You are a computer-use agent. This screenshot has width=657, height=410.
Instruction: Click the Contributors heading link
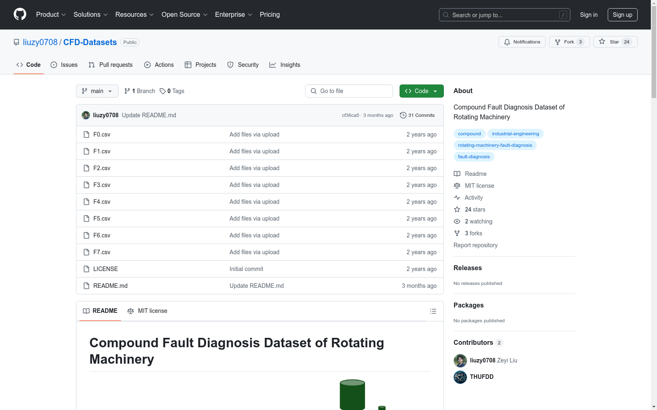tap(478, 342)
